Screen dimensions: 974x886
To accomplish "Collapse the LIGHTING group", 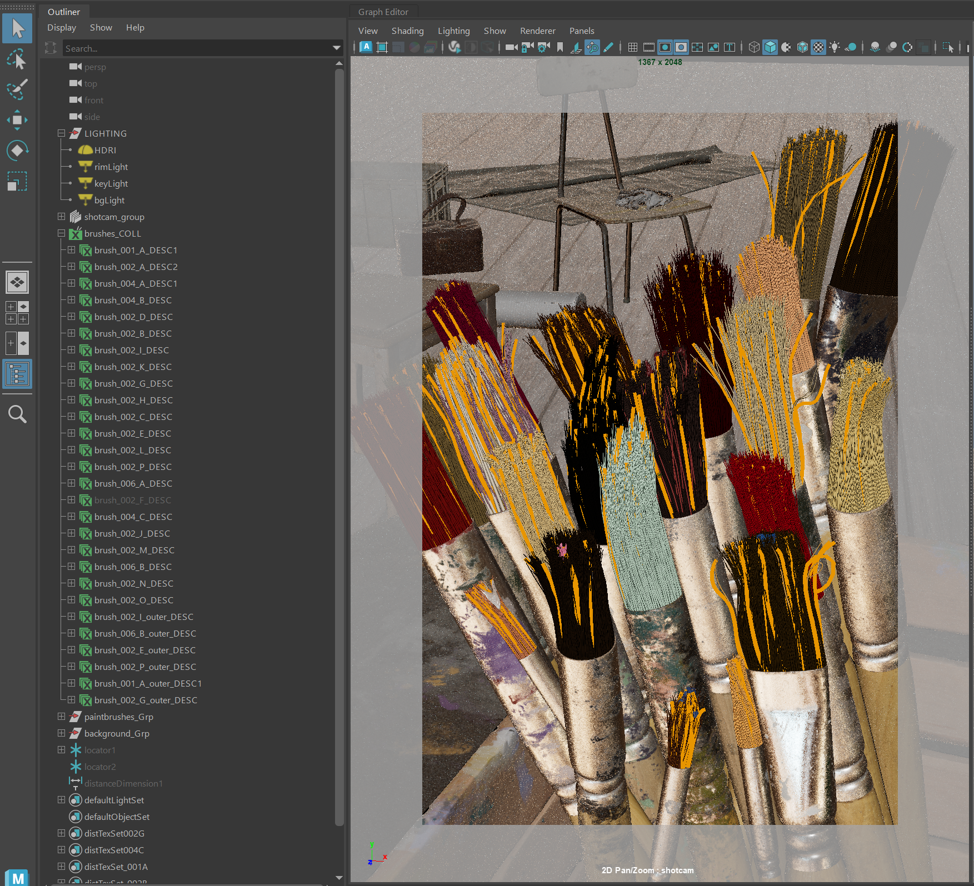I will tap(61, 133).
